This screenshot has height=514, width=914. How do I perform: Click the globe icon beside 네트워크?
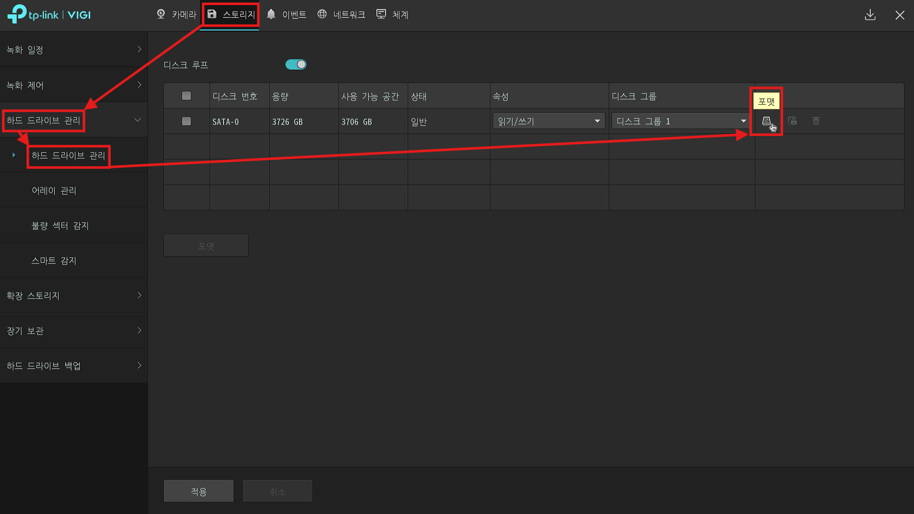coord(322,14)
